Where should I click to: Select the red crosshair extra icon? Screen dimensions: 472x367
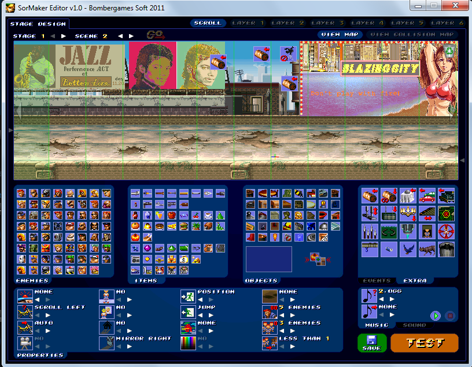pyautogui.click(x=447, y=232)
